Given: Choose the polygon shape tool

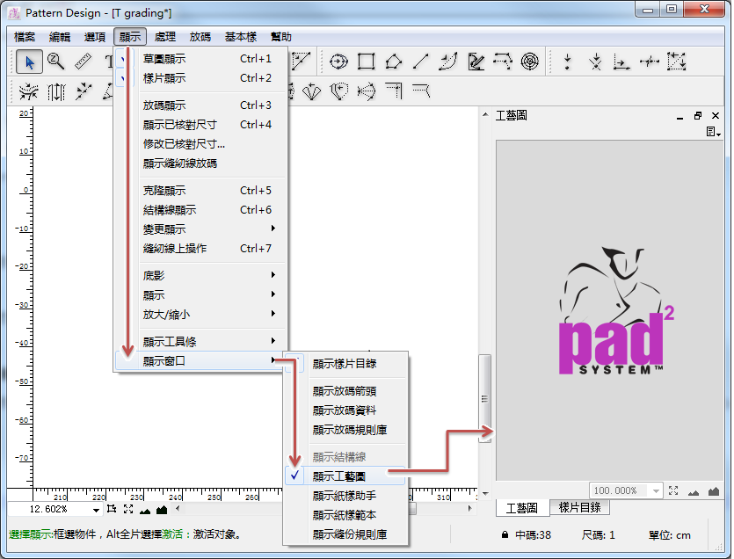Looking at the screenshot, I should 394,62.
